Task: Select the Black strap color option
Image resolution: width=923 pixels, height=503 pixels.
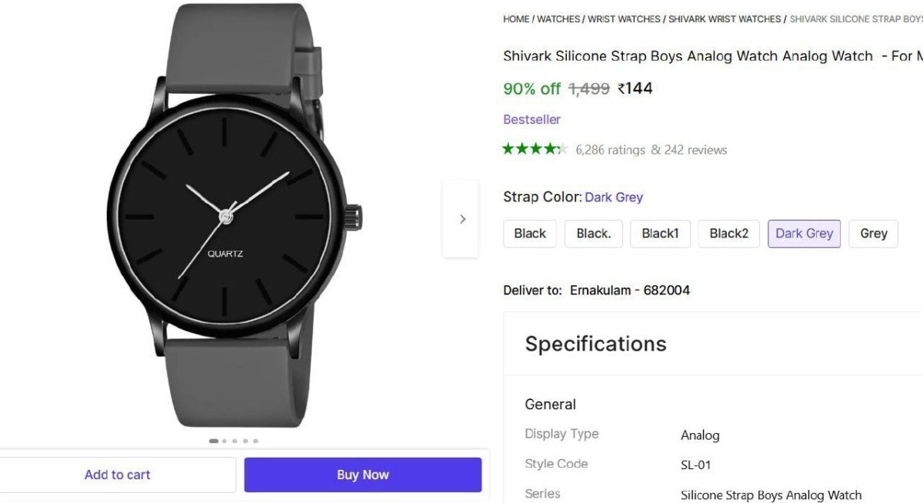Action: tap(529, 234)
